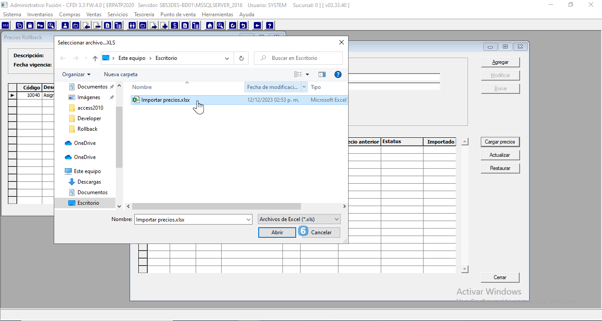The width and height of the screenshot is (602, 321).
Task: Click the Abrir button
Action: coord(277,232)
